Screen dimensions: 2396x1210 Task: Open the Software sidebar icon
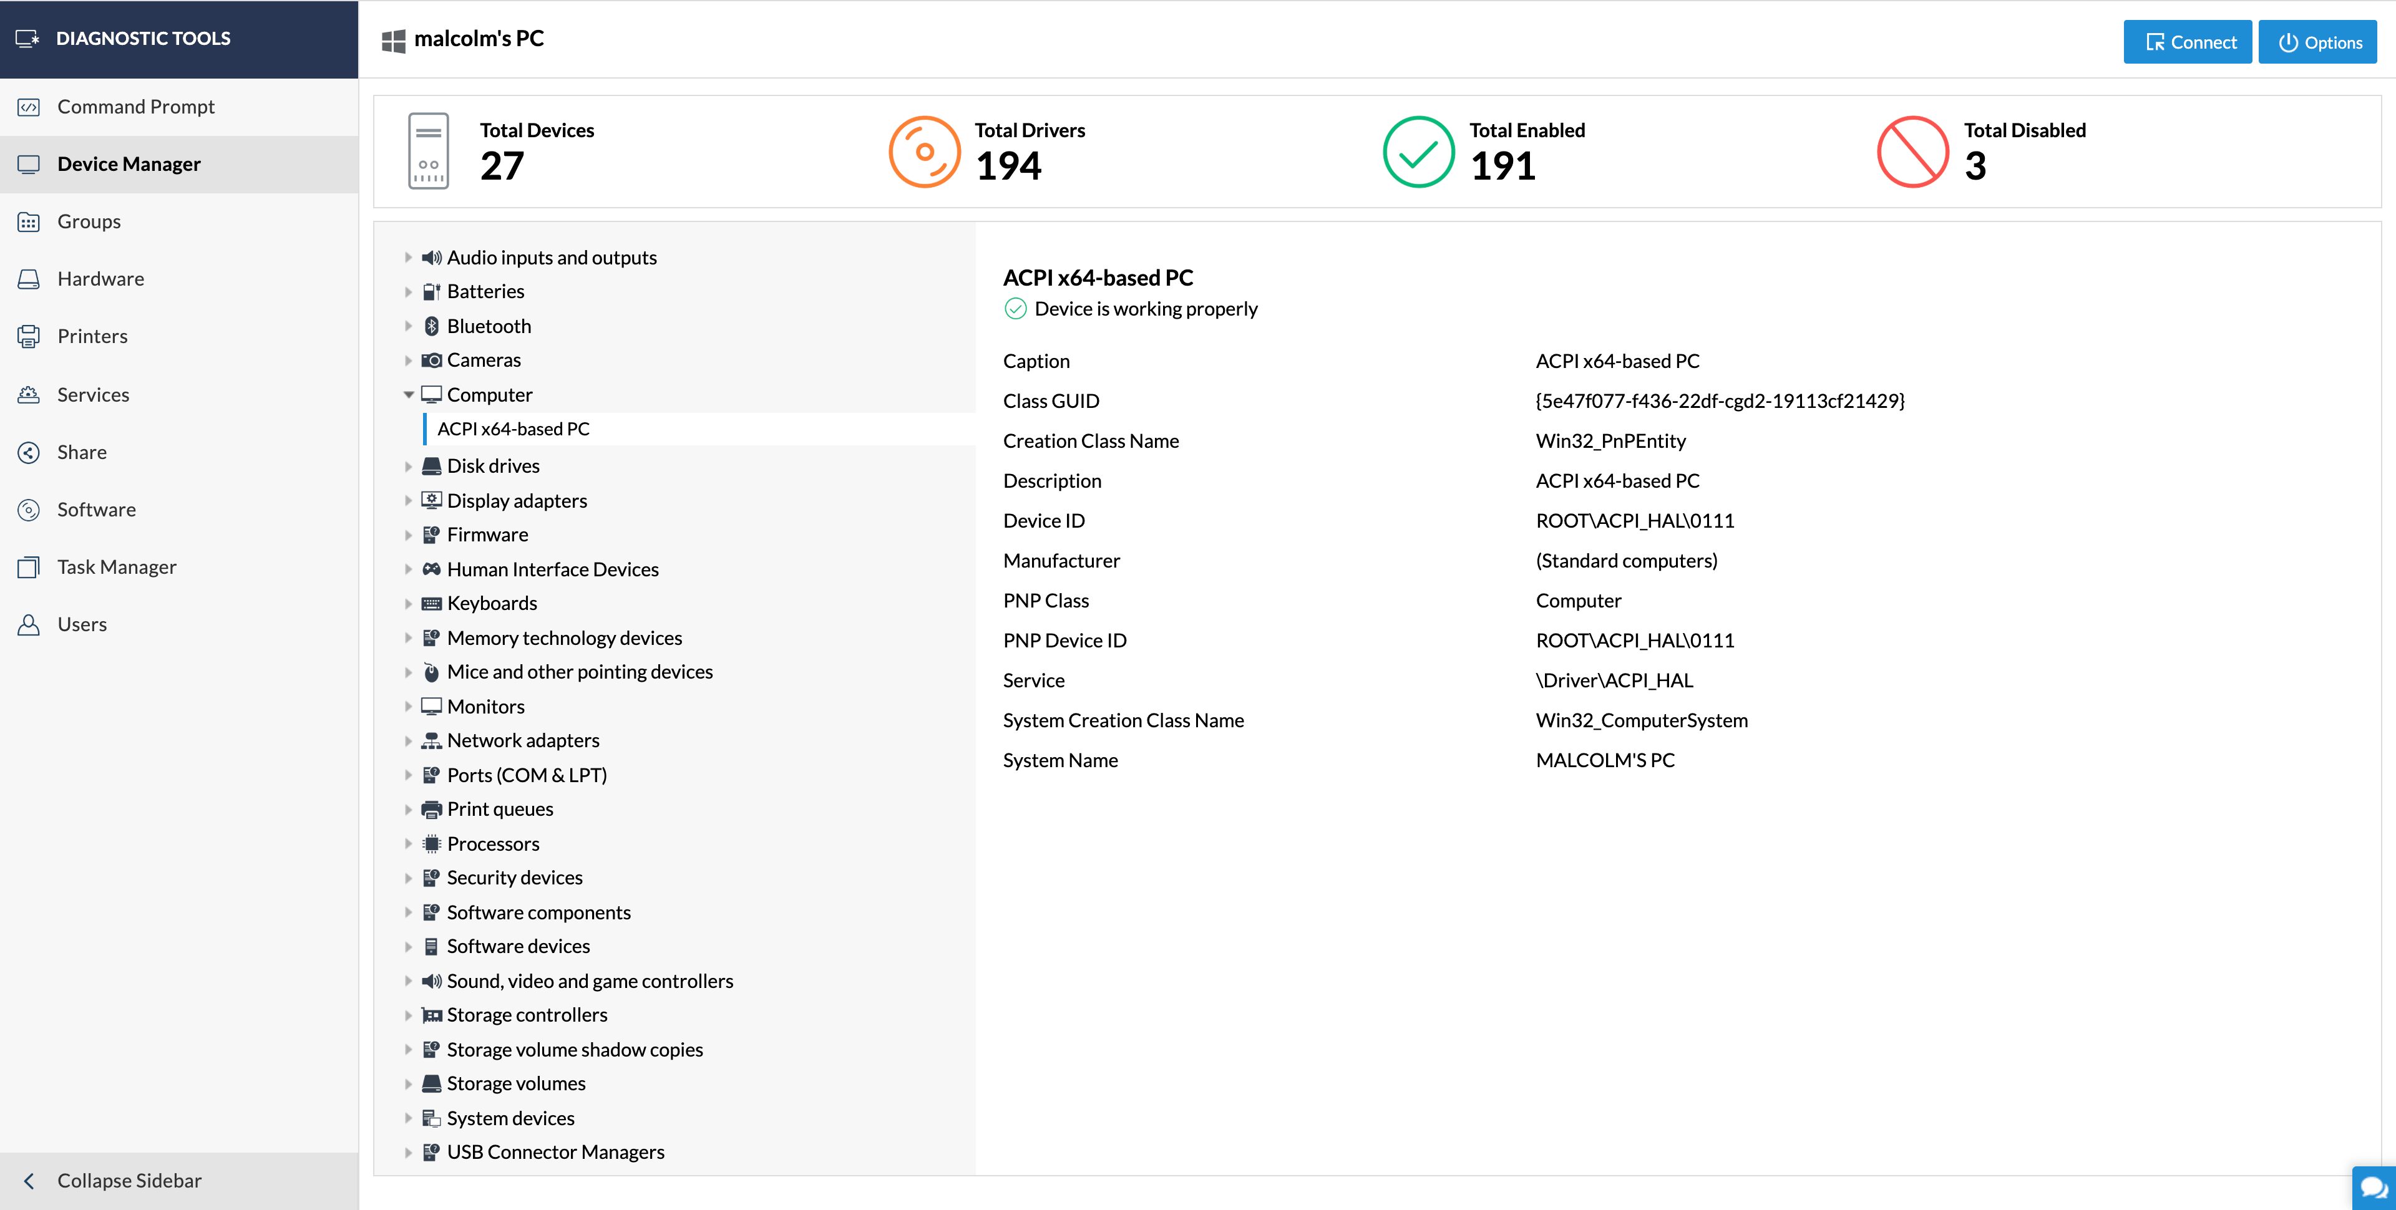[29, 509]
